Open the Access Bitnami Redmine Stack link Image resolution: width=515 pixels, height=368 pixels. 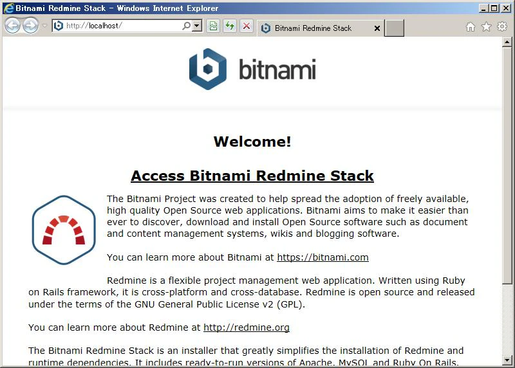252,176
